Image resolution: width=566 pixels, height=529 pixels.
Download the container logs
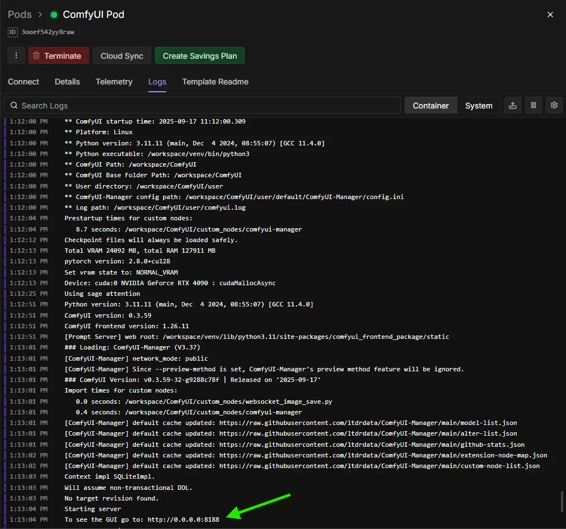point(513,105)
